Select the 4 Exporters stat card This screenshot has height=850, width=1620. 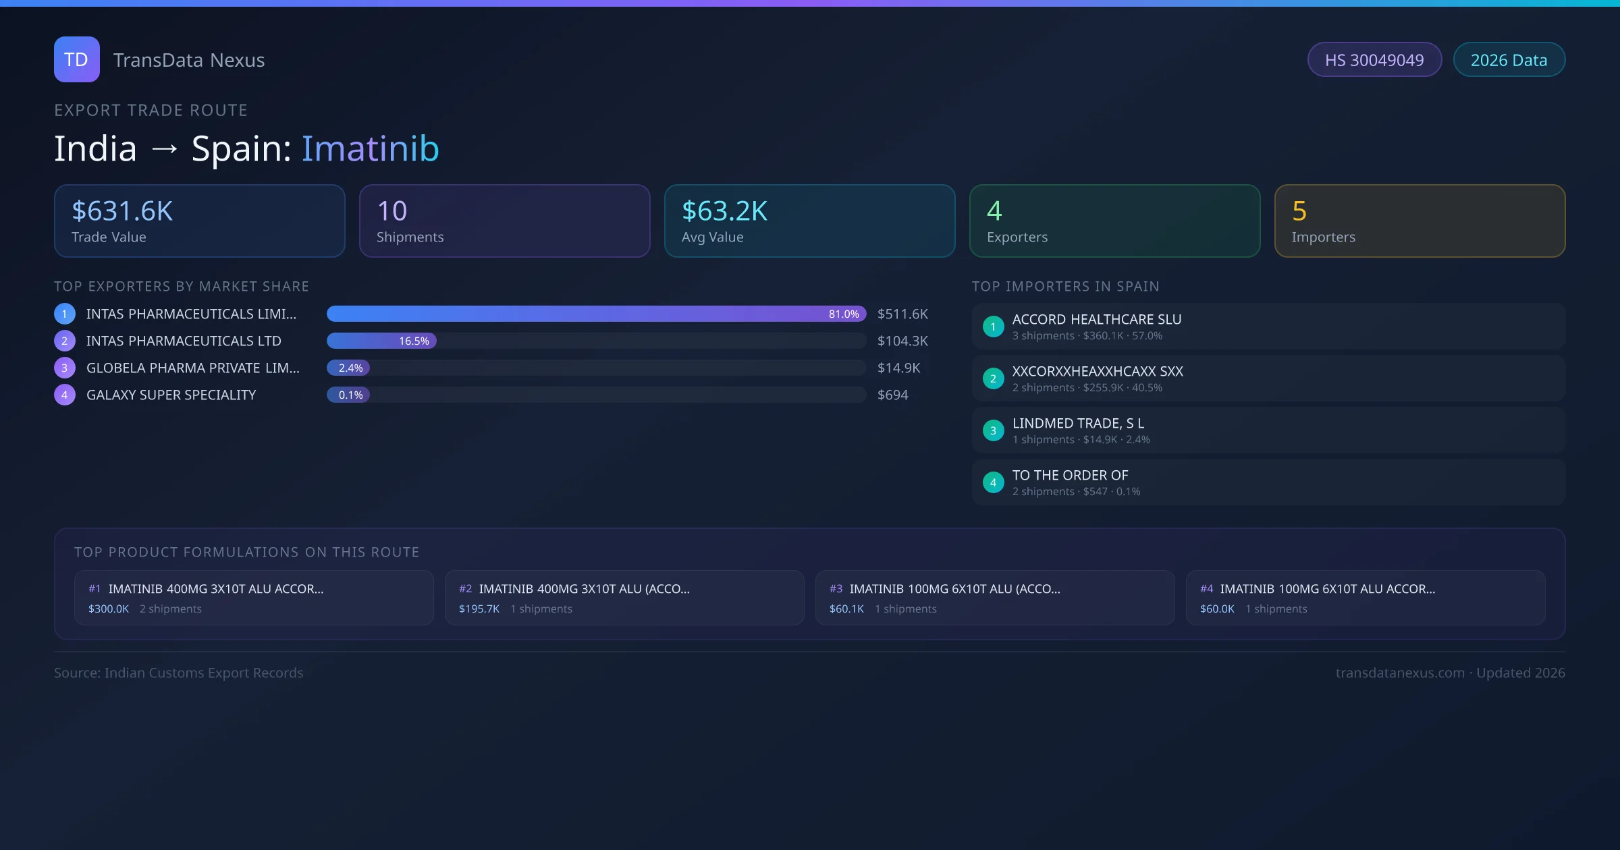point(1114,221)
